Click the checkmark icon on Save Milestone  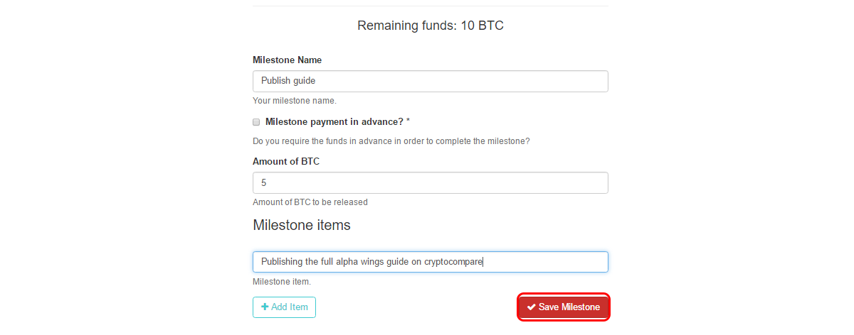click(x=531, y=307)
